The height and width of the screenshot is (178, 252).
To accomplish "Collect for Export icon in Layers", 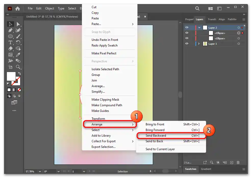I will [x=205, y=163].
